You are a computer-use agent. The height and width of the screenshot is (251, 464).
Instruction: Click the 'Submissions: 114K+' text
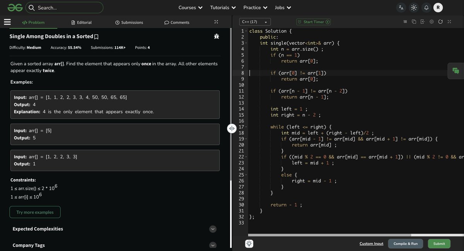point(108,47)
